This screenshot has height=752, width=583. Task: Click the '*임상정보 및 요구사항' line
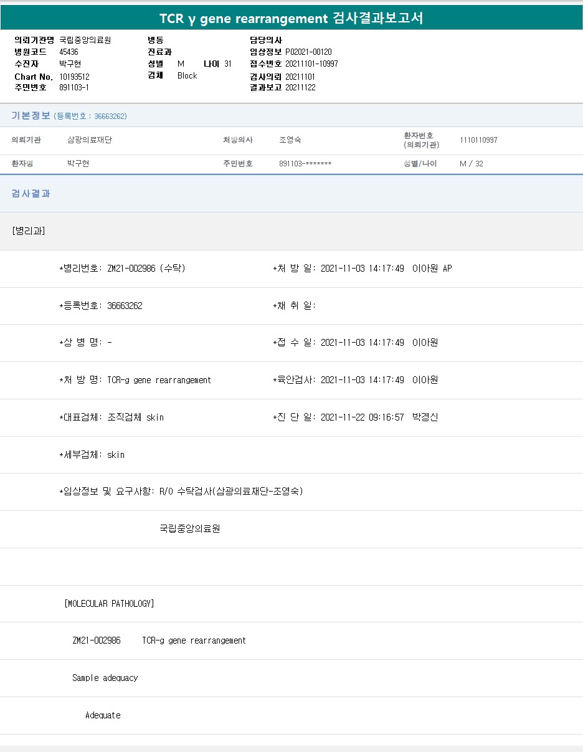click(181, 492)
